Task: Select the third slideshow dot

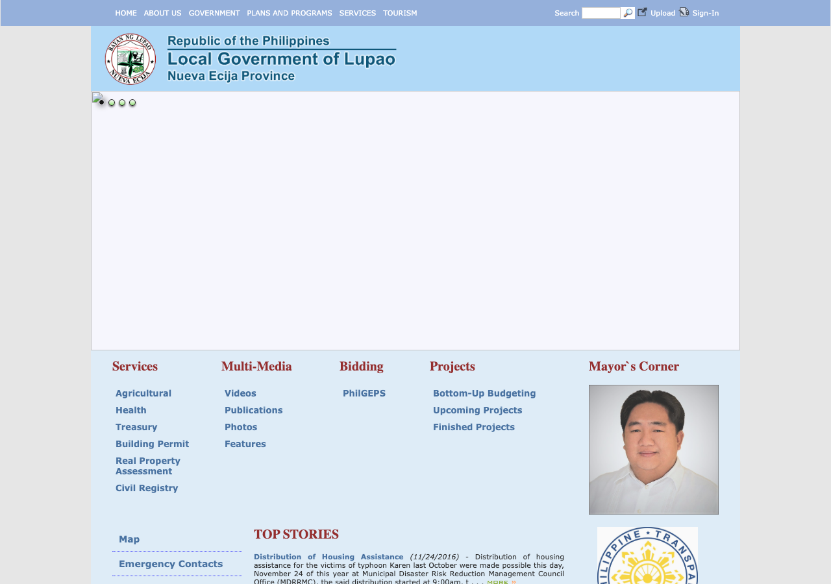Action: [122, 103]
